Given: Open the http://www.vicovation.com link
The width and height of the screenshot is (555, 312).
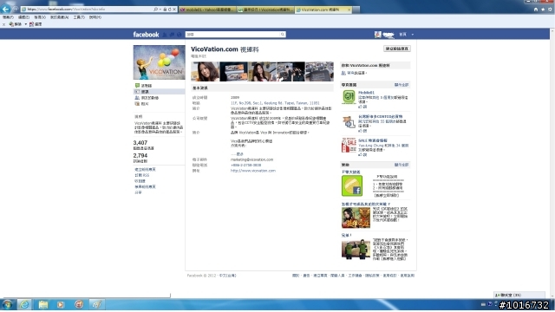Looking at the screenshot, I should pos(252,171).
